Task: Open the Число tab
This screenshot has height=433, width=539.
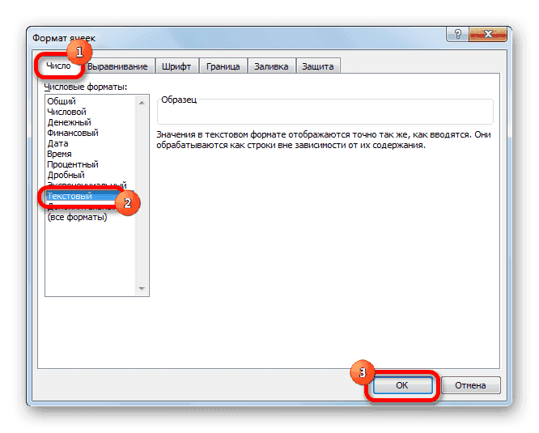Action: tap(58, 66)
